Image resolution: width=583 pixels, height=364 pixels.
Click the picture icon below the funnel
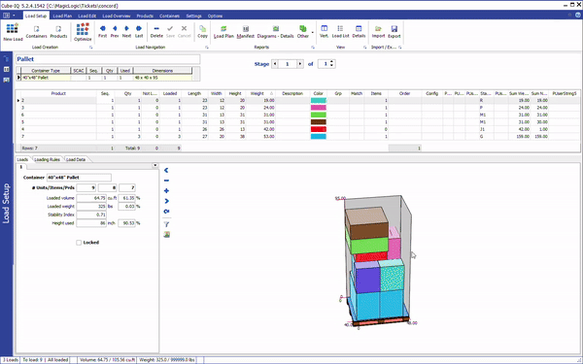tap(166, 234)
